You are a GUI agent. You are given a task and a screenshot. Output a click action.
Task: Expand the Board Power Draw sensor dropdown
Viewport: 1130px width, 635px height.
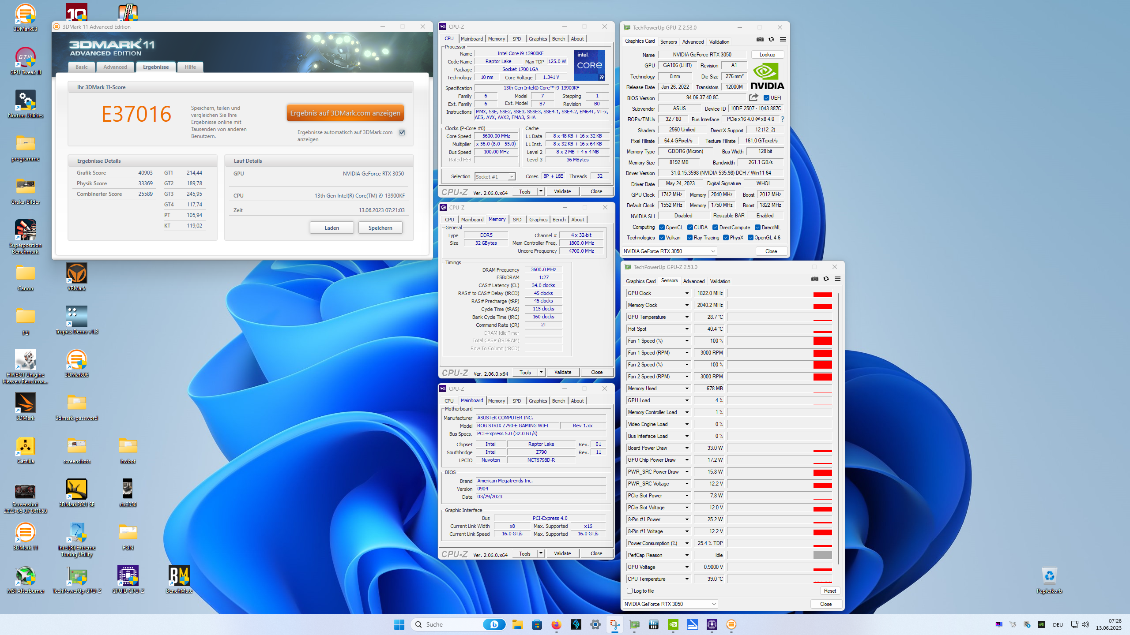click(x=687, y=448)
